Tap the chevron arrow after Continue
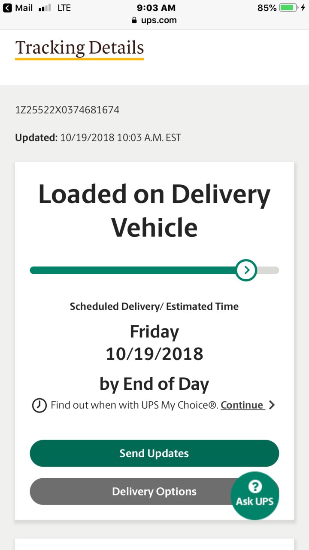Image resolution: width=309 pixels, height=550 pixels. 271,405
